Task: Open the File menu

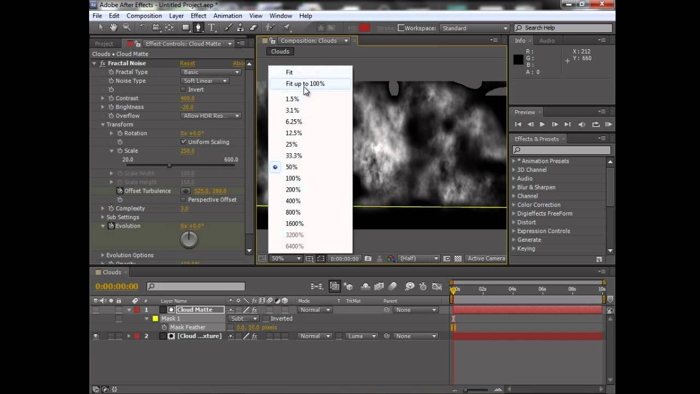Action: 97,16
